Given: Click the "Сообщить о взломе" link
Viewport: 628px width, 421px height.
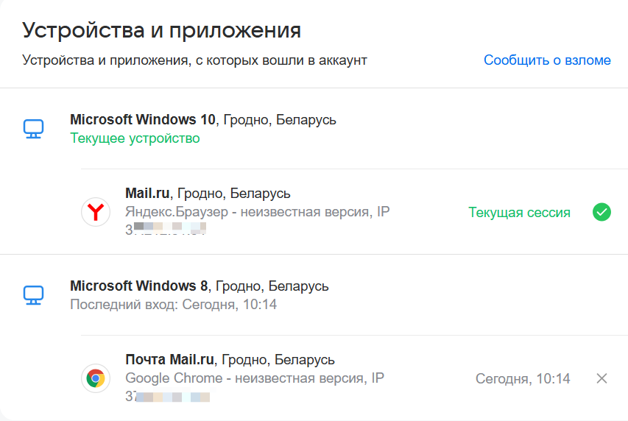Looking at the screenshot, I should [547, 60].
